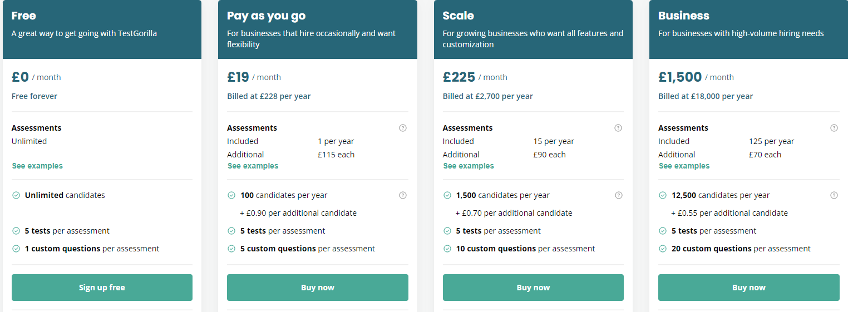The height and width of the screenshot is (312, 848).
Task: Click checkmark icon beside 20 custom questions
Action: point(663,249)
